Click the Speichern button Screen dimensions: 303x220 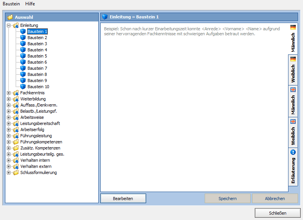[x=228, y=199]
